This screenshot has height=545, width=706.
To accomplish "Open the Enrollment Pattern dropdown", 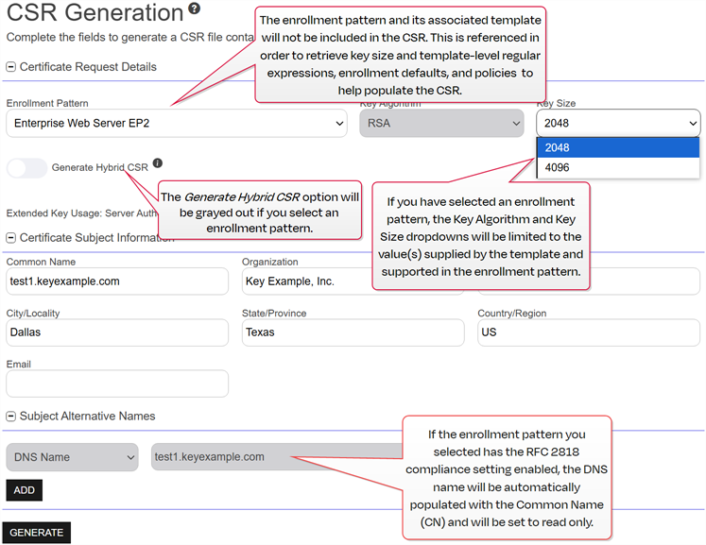I will click(176, 123).
